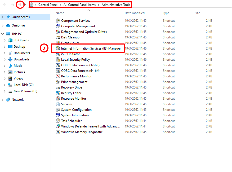
Task: Select the iSCSI Initiator file name
Action: 70,54
